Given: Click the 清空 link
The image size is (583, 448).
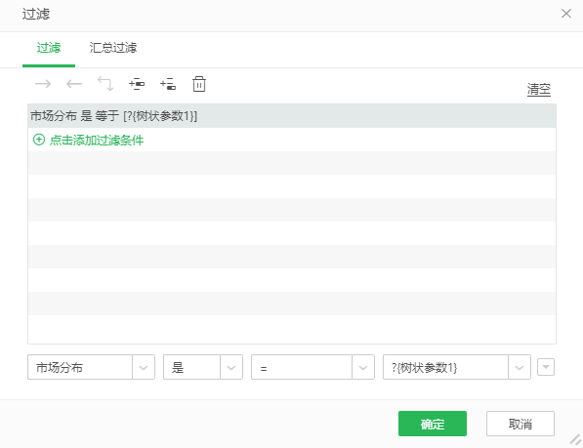Looking at the screenshot, I should click(x=538, y=89).
